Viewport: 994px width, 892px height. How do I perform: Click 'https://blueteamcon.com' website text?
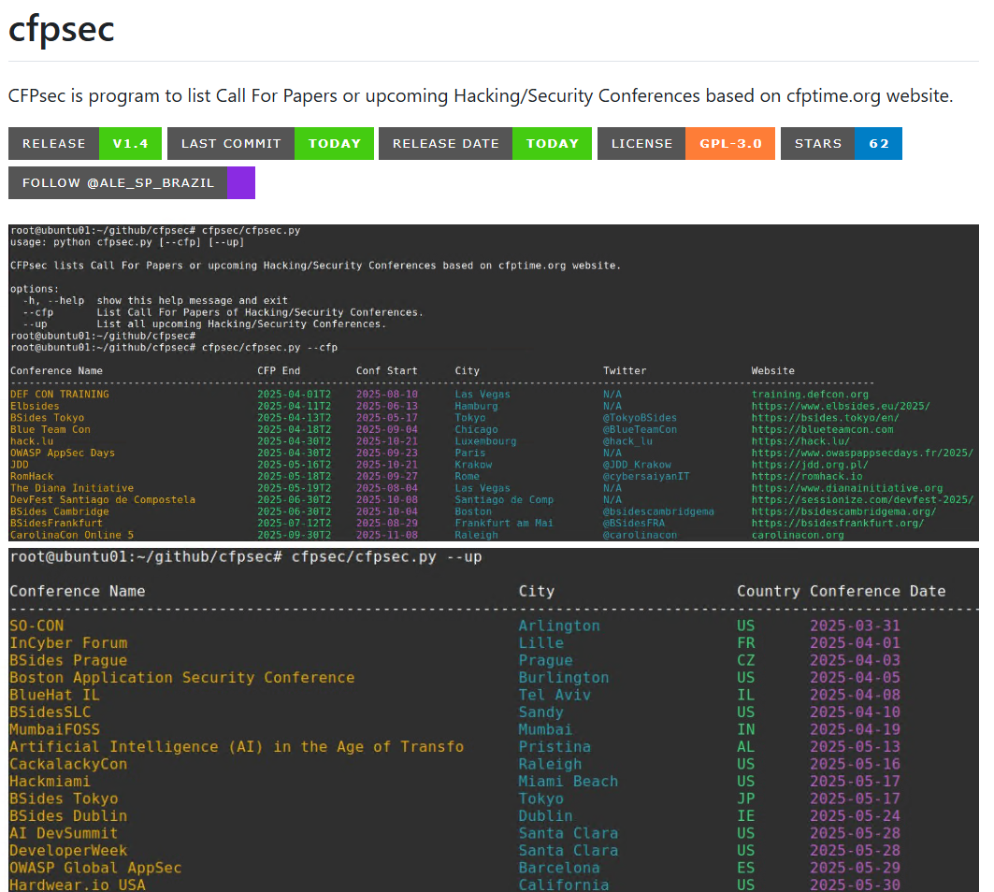coord(822,429)
